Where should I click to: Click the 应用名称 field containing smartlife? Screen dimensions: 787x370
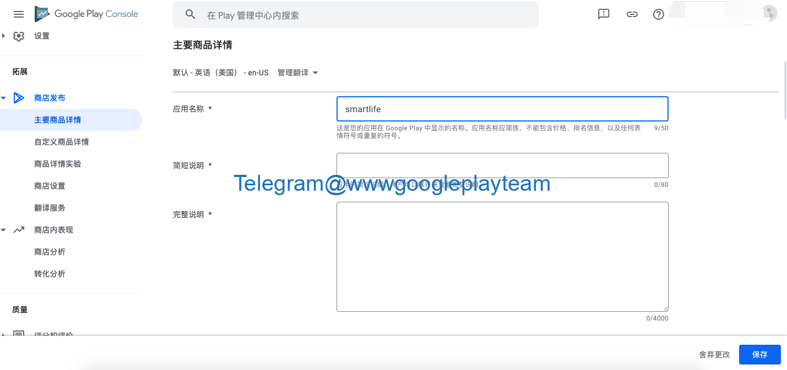click(502, 109)
